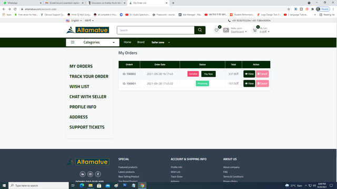This screenshot has height=189, width=337.
Task: Click the user profile picture icon
Action: tap(226, 30)
